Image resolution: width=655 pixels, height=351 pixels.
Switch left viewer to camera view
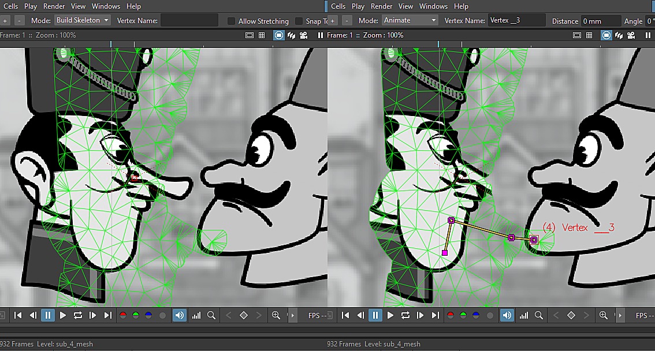coord(304,35)
